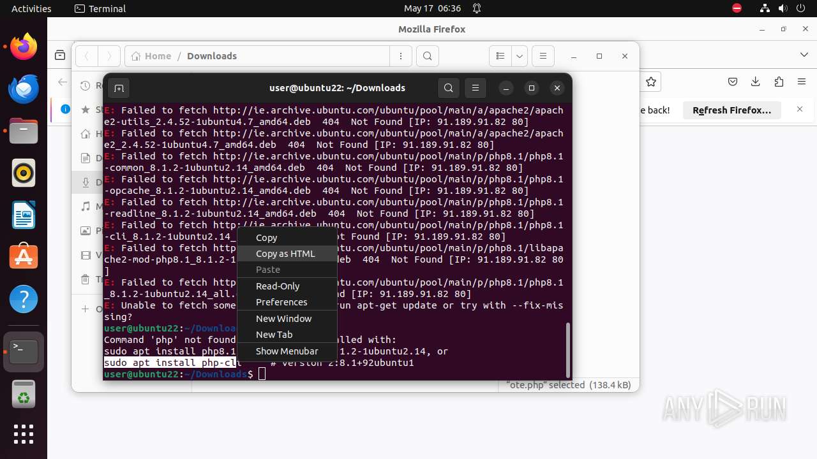This screenshot has width=817, height=459.
Task: Search in the Files window
Action: coord(428,56)
